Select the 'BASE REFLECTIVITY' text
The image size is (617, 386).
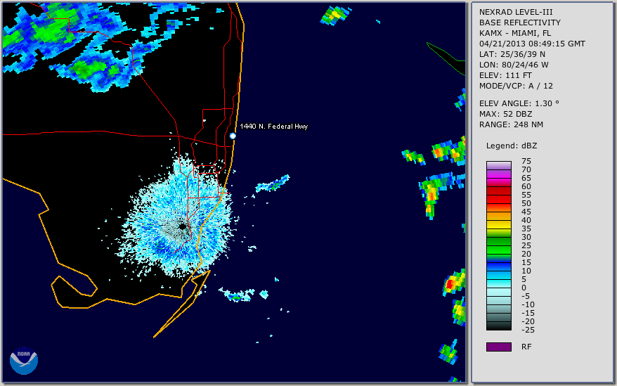point(520,22)
